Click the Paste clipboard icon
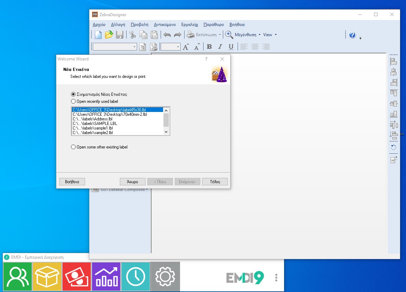 (154, 35)
